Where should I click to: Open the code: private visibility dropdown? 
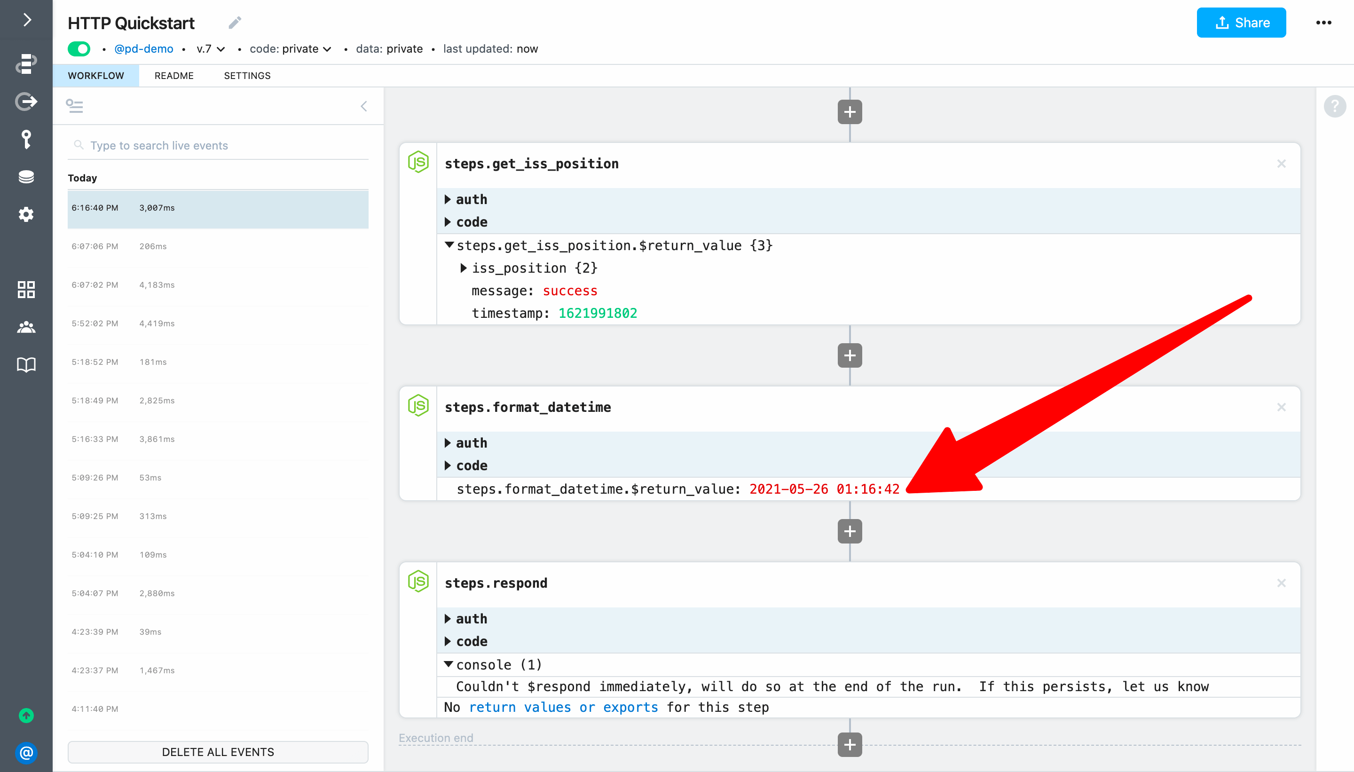coord(290,49)
